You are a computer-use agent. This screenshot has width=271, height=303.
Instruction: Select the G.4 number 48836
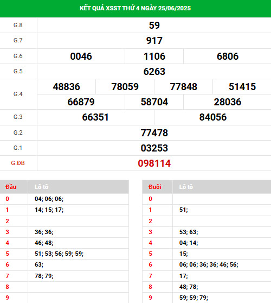click(x=66, y=87)
